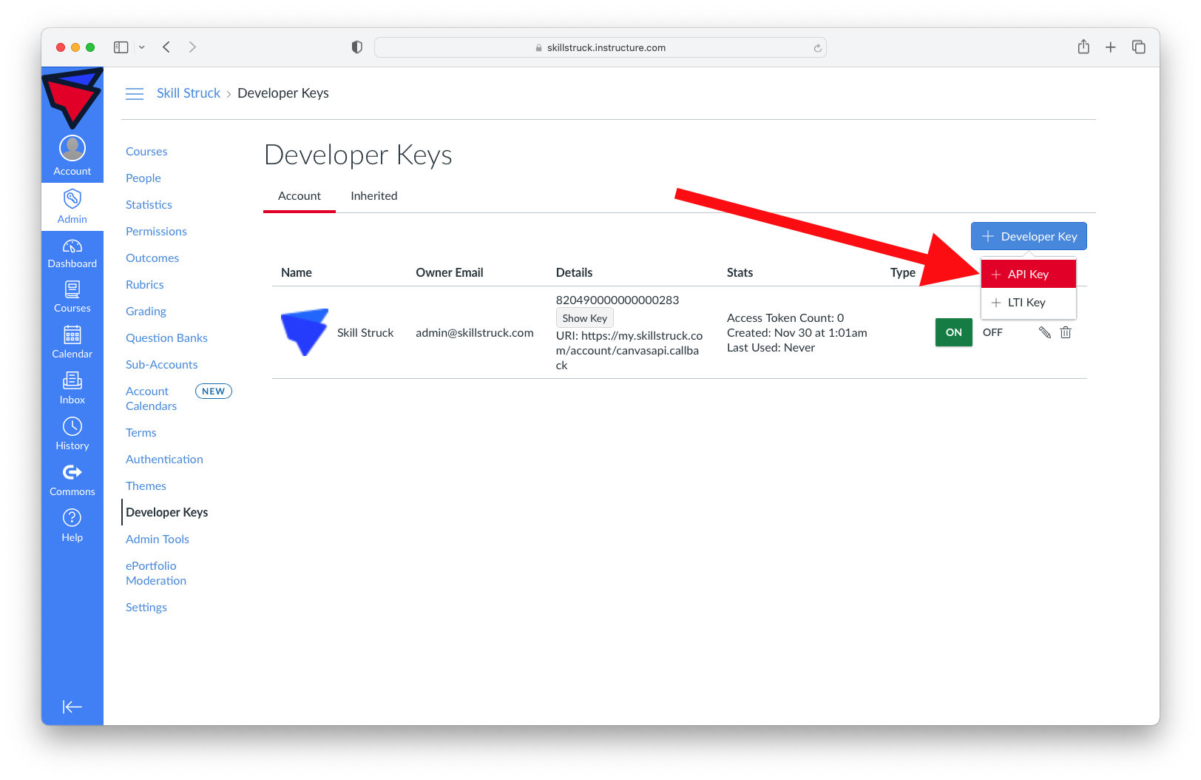
Task: Open the Account menu in global navigation
Action: [72, 156]
